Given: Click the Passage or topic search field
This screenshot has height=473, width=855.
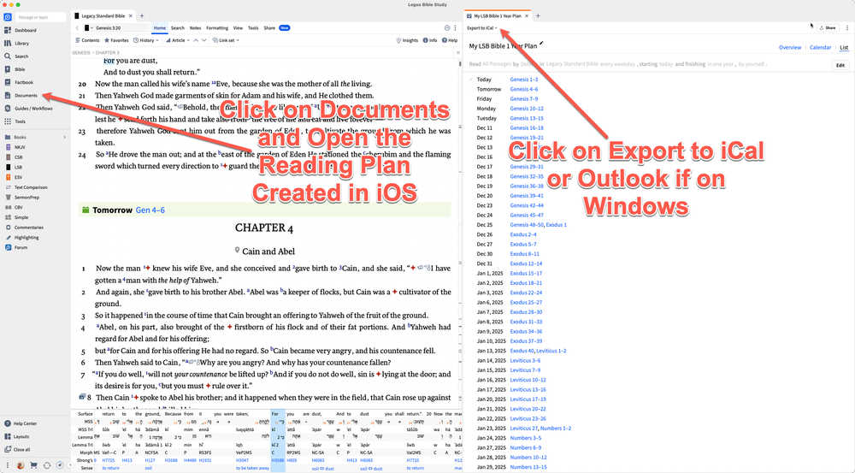Looking at the screenshot, I should pyautogui.click(x=40, y=17).
